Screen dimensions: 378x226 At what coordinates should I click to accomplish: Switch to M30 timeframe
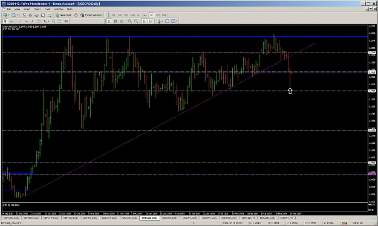pos(132,15)
